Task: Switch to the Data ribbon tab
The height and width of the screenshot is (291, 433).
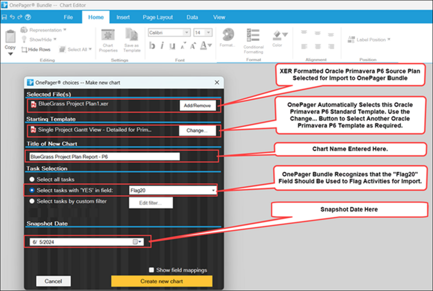Action: [192, 17]
